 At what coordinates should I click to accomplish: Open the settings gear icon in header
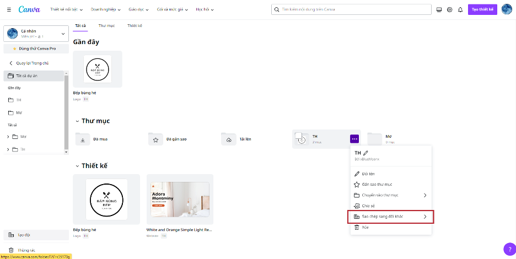pos(450,10)
